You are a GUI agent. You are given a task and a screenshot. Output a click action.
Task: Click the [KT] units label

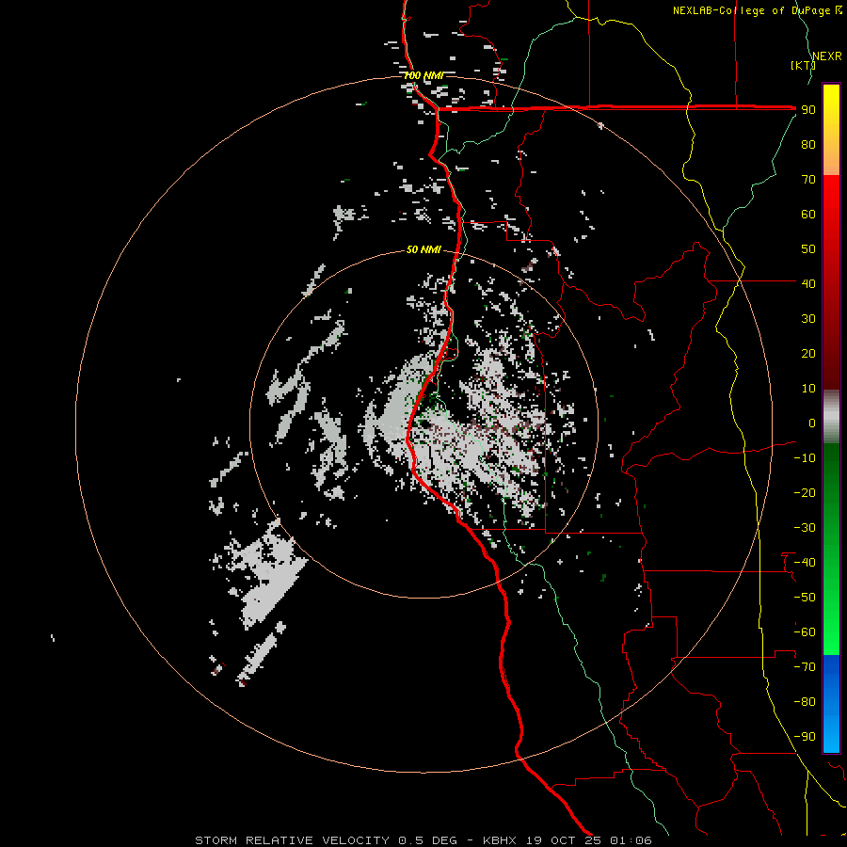tap(803, 65)
